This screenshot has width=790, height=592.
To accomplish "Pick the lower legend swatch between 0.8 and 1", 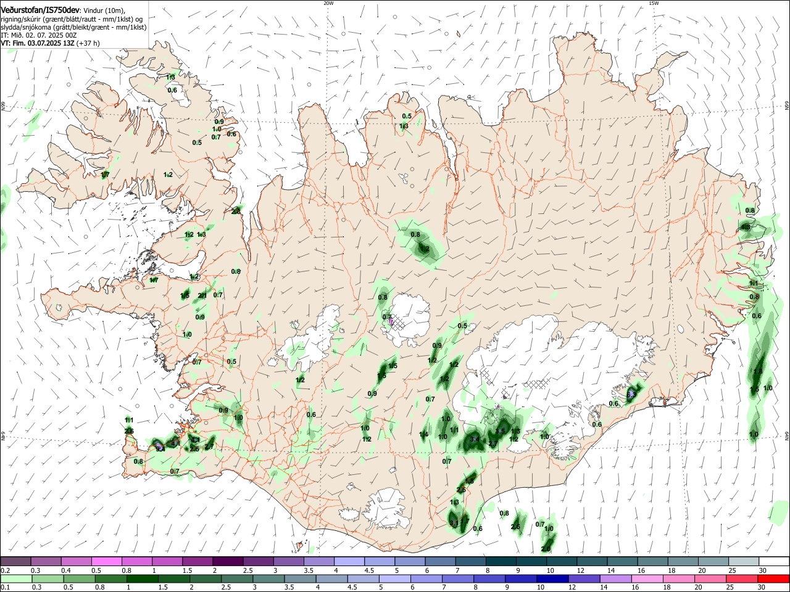I will (110, 578).
